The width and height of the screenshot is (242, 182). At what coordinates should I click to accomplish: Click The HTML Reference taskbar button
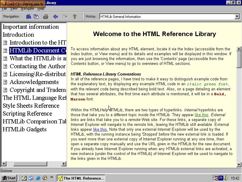(x=81, y=178)
